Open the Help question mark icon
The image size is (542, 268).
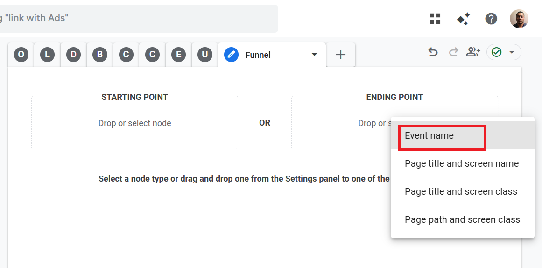coord(491,19)
